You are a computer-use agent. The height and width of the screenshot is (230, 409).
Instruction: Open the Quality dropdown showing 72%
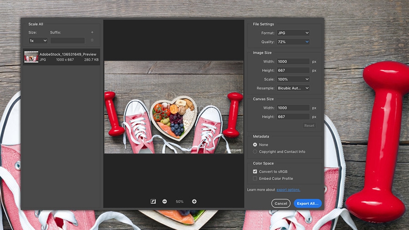[293, 41]
